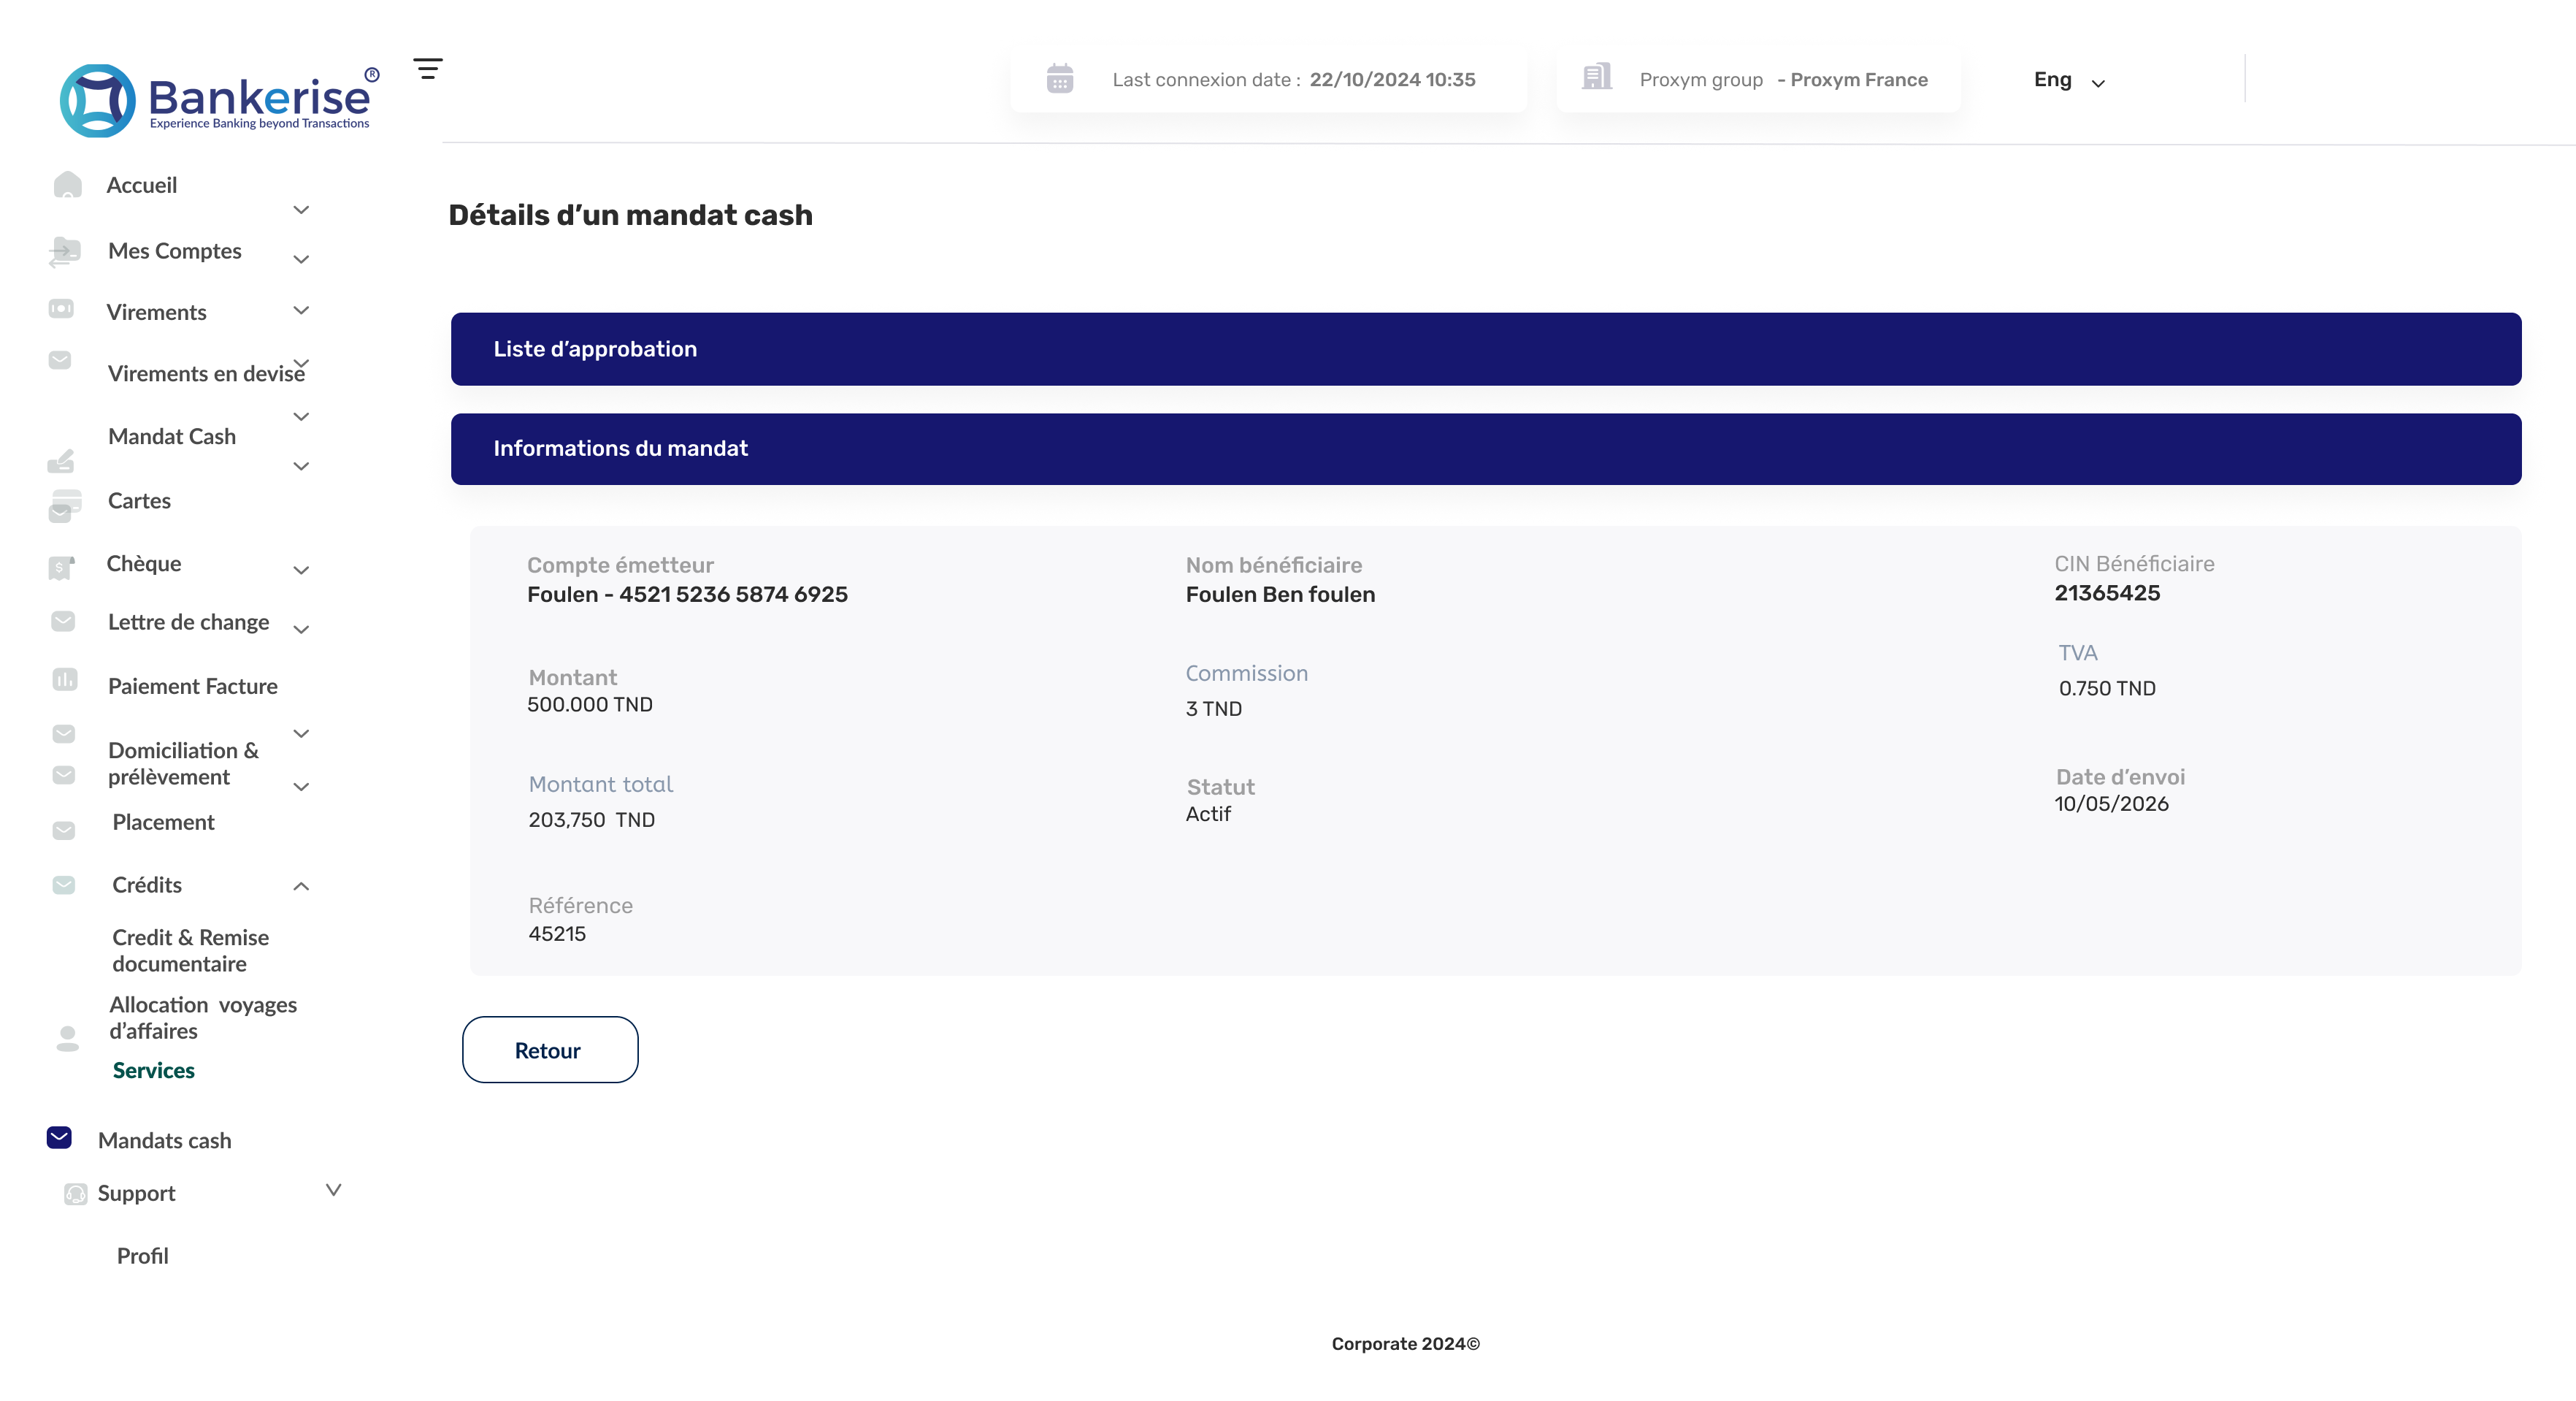Viewport: 2576px width, 1401px height.
Task: Expand the Lettre de change chevron
Action: pyautogui.click(x=301, y=630)
